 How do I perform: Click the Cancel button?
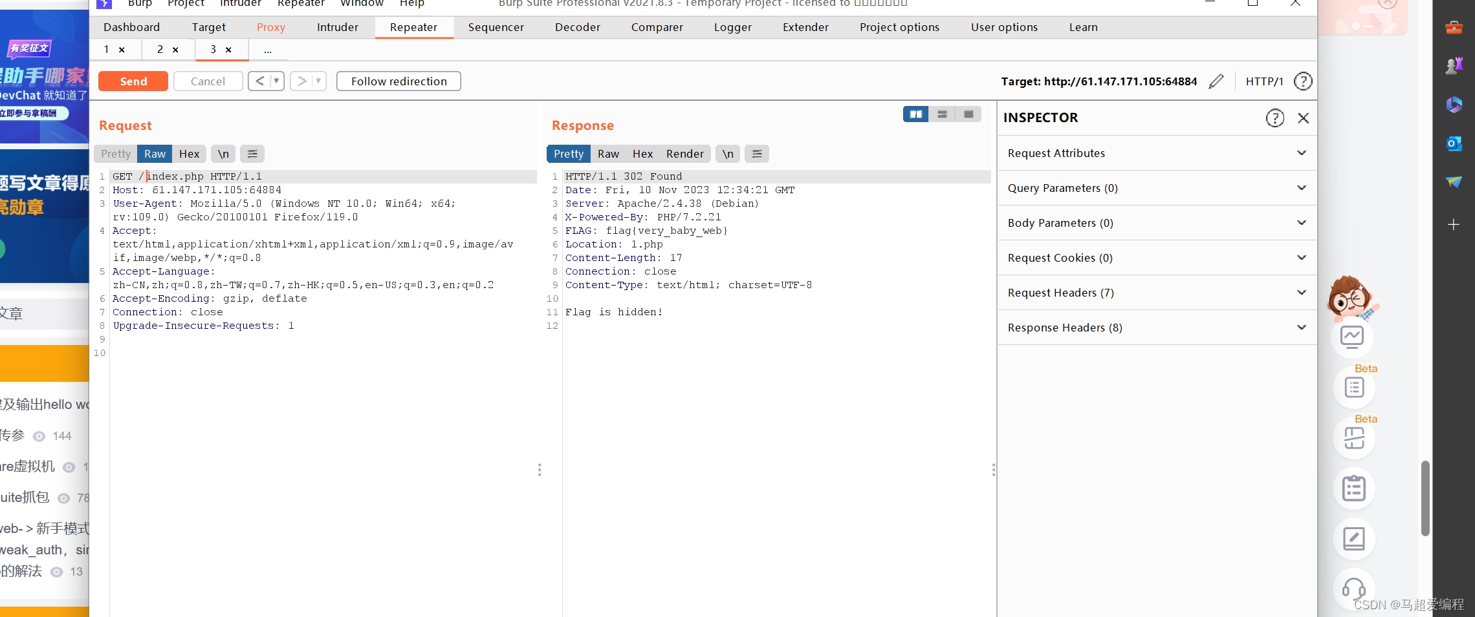(x=208, y=81)
